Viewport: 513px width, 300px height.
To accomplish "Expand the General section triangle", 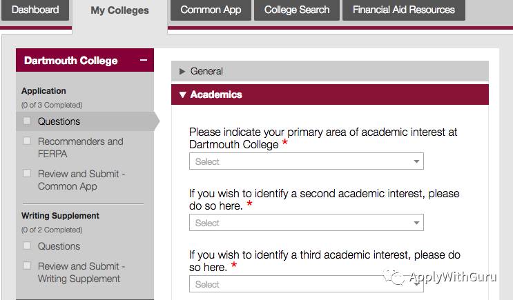I will tap(182, 71).
